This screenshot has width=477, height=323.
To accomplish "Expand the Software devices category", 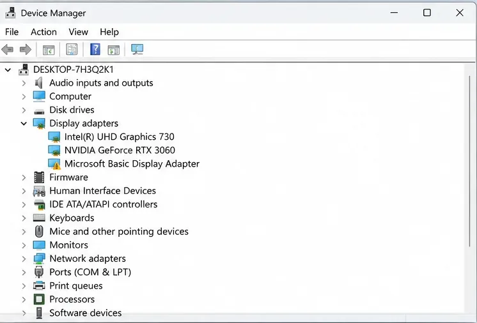I will click(24, 313).
